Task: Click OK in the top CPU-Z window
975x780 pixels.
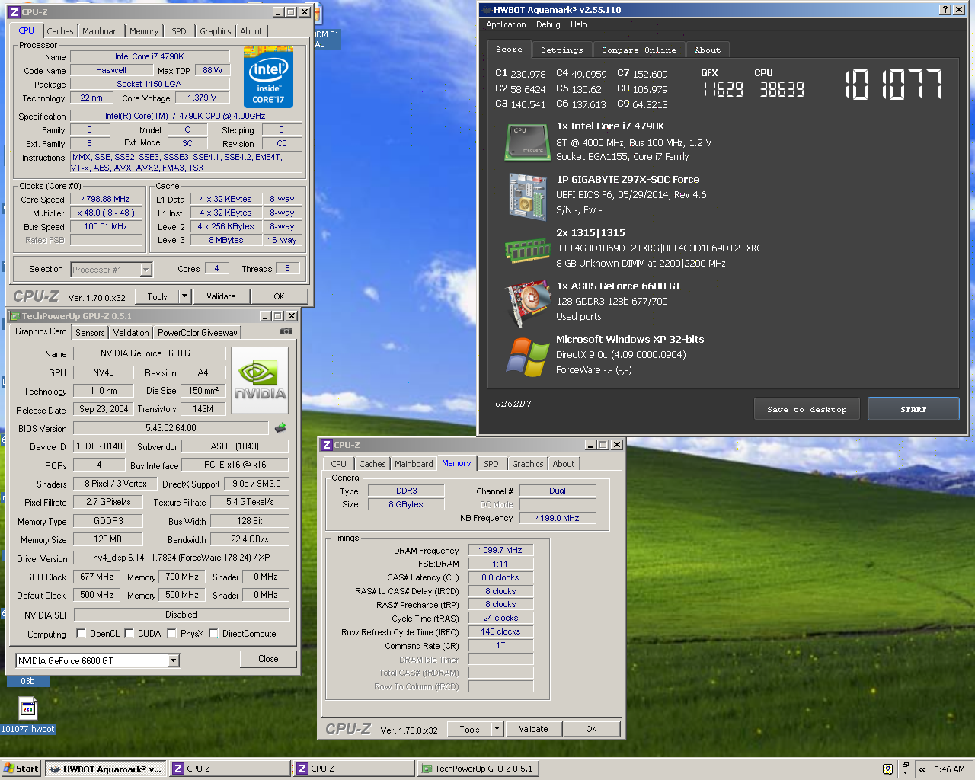Action: [279, 296]
